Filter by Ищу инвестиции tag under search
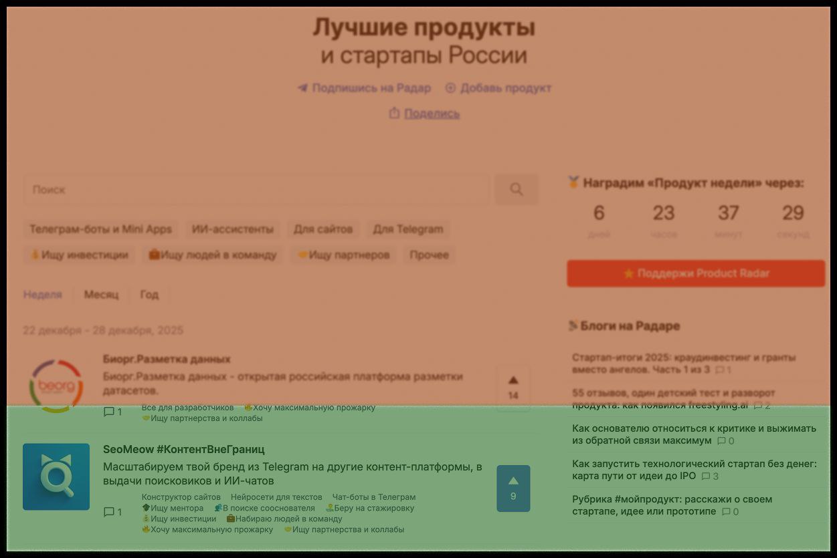 [79, 255]
